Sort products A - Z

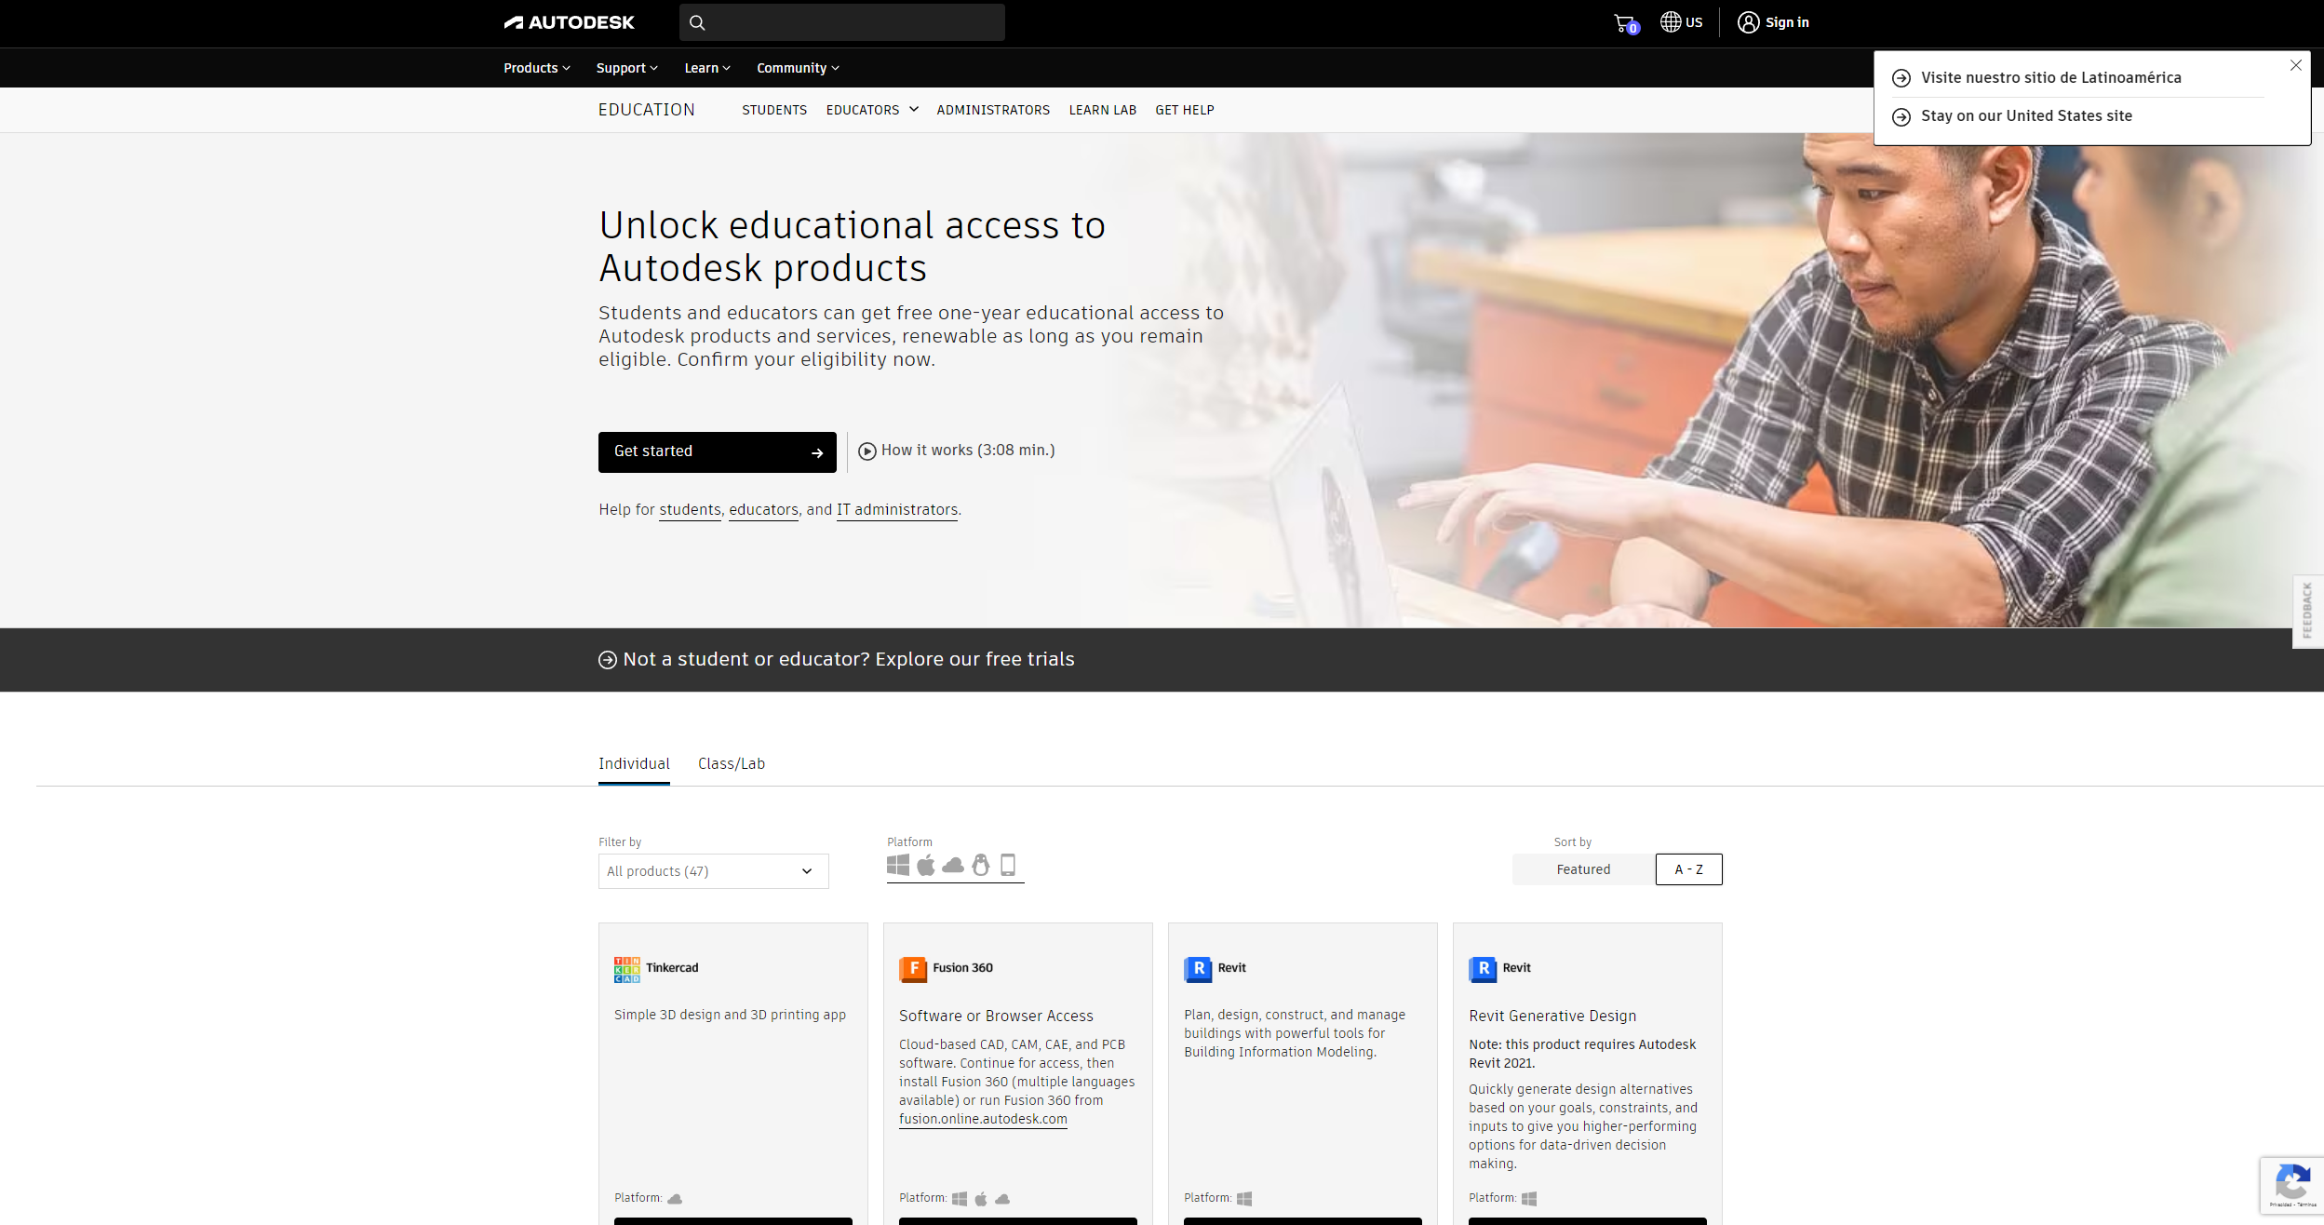tap(1688, 869)
